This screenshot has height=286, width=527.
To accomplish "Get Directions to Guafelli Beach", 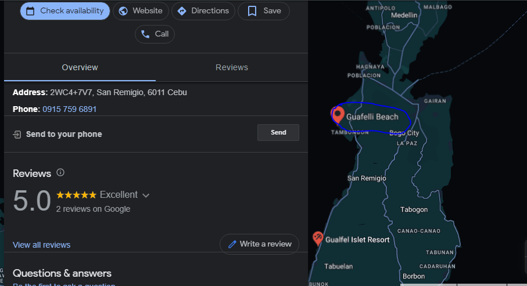I will [203, 11].
